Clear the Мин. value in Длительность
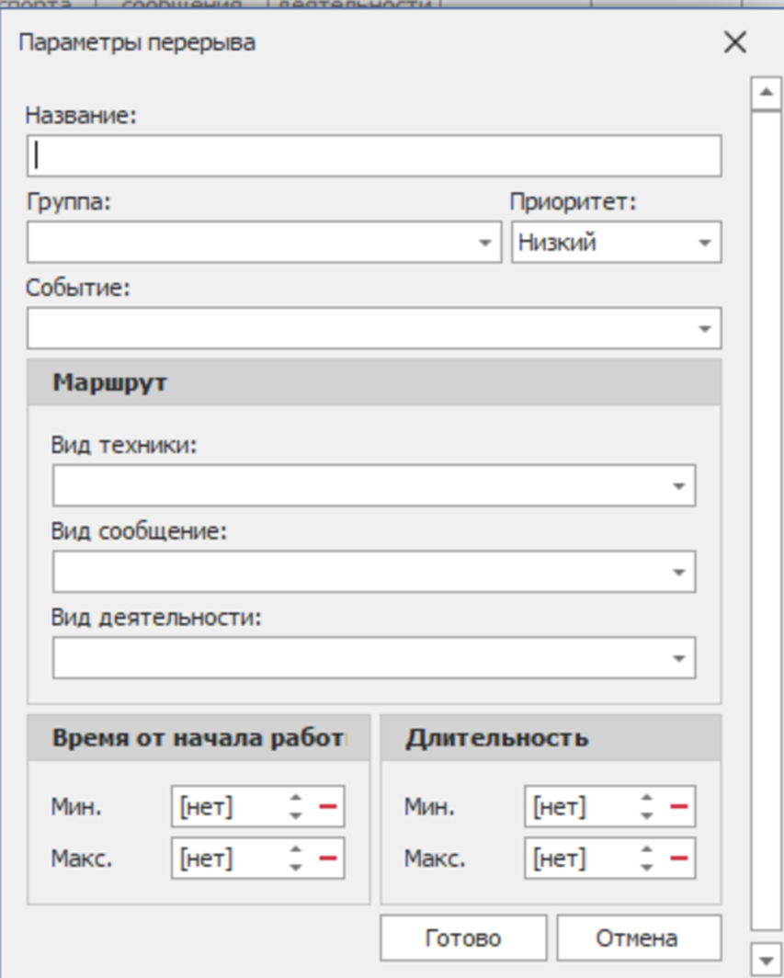 (x=679, y=807)
